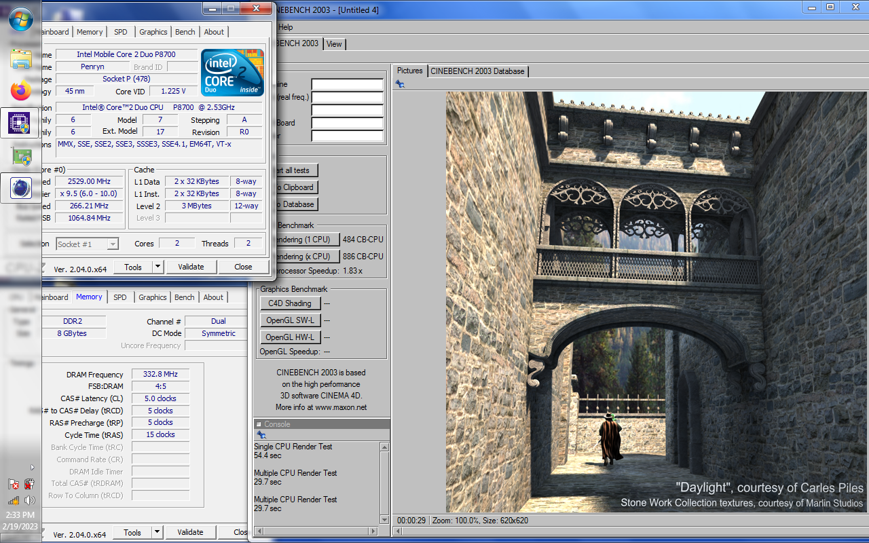The width and height of the screenshot is (869, 543).
Task: Select the 5.0 clocks CAS# Latency value
Action: 160,399
